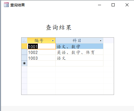Open the 科目 column filter dropdown arrow

[100, 41]
